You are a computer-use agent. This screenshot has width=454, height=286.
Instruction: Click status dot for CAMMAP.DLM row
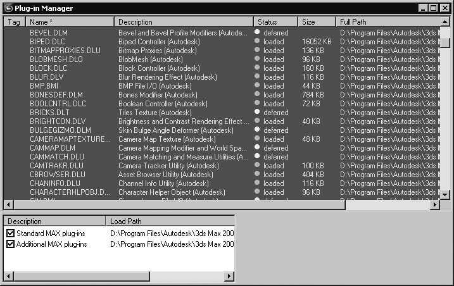[x=257, y=147]
